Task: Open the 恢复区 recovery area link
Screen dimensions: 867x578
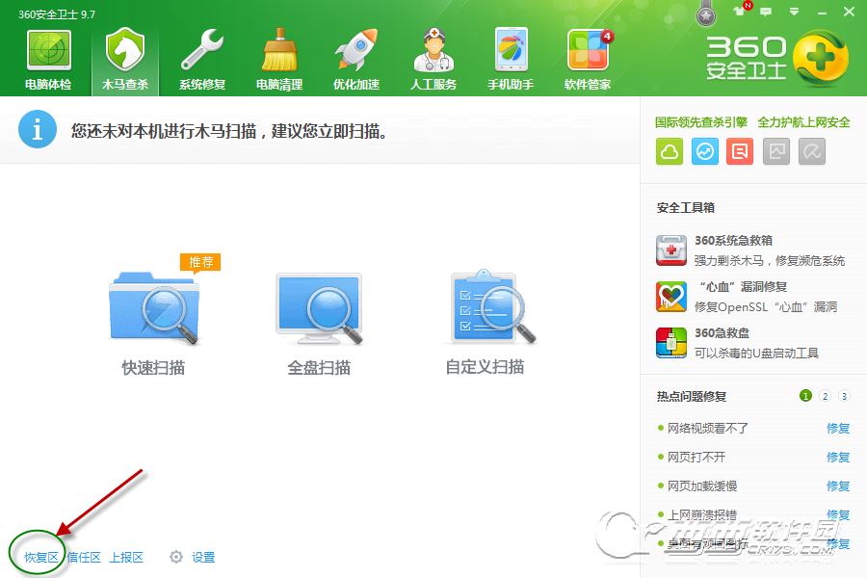Action: tap(40, 557)
